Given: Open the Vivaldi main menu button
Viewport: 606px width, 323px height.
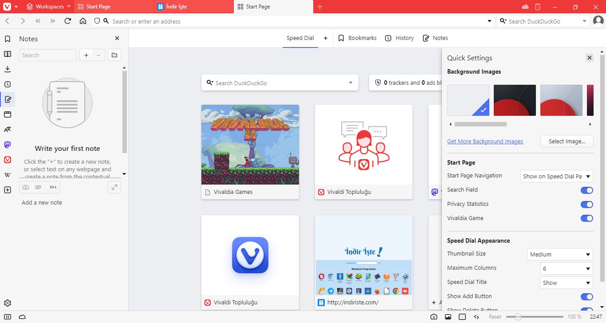Looking at the screenshot, I should tap(7, 7).
